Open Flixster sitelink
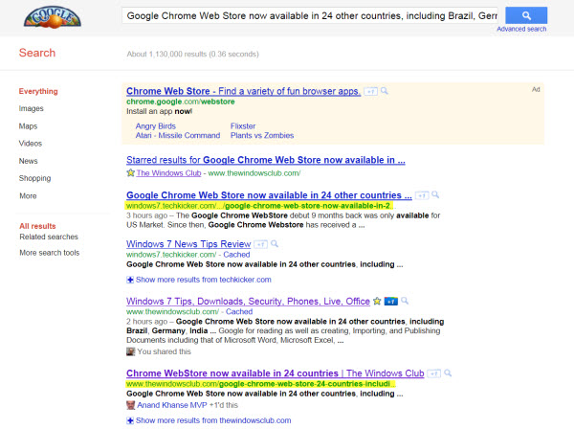The height and width of the screenshot is (429, 574). pyautogui.click(x=243, y=126)
